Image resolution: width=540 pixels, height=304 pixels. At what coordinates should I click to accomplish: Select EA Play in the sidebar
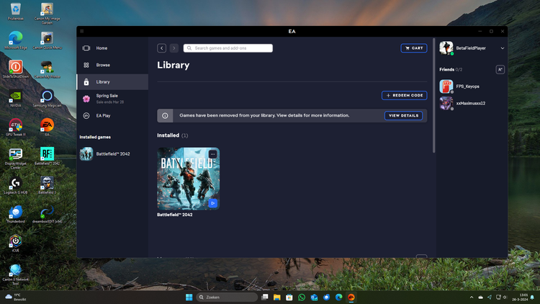pos(103,115)
